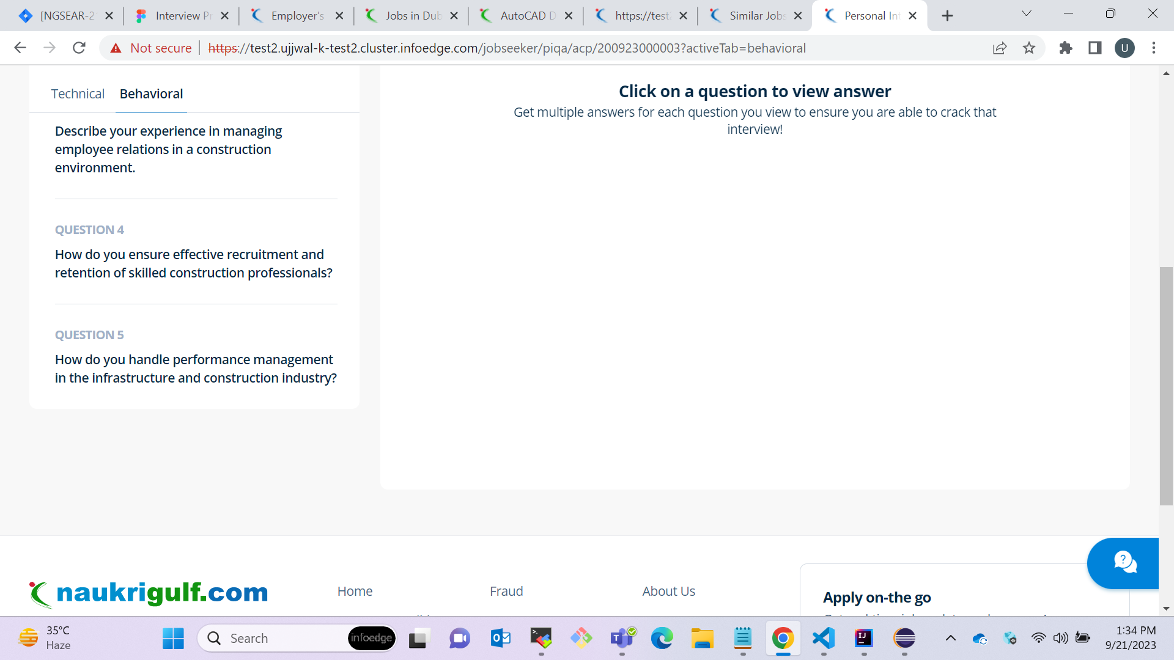Click the Outlook taskbar icon
Image resolution: width=1174 pixels, height=660 pixels.
500,637
